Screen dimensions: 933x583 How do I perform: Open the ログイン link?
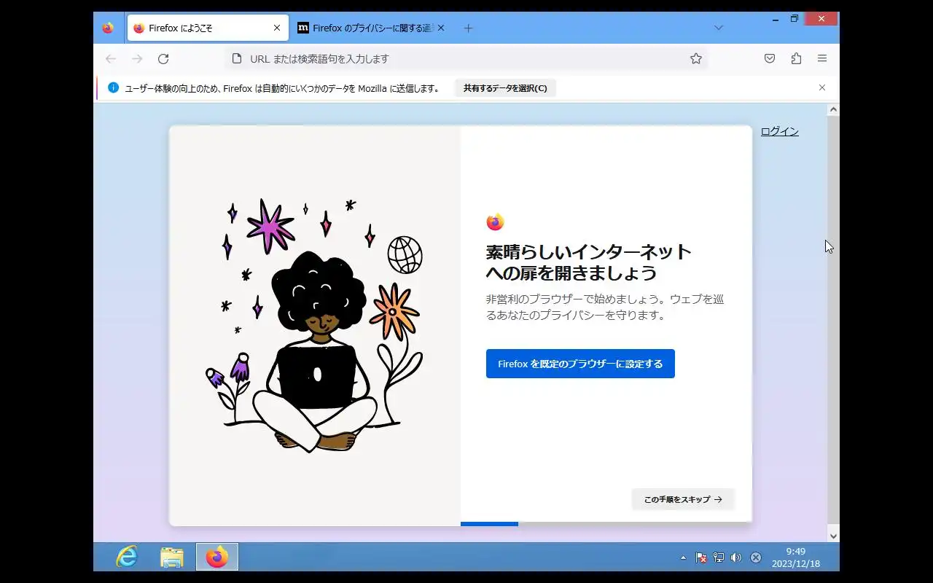click(x=779, y=131)
